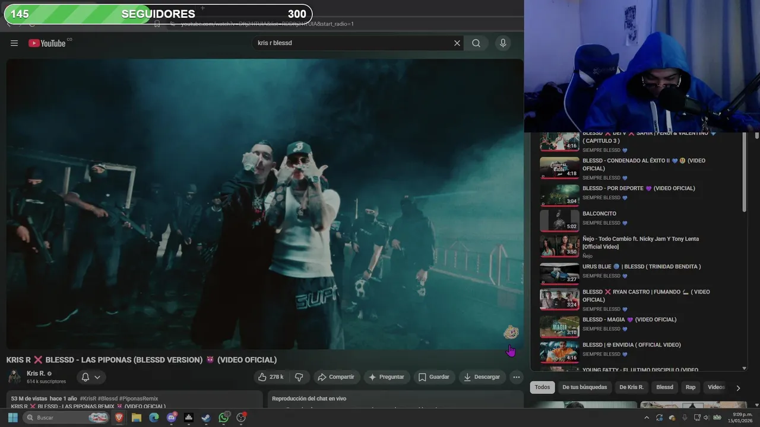This screenshot has height=427, width=760.
Task: Open File Explorer from taskbar
Action: click(x=137, y=418)
